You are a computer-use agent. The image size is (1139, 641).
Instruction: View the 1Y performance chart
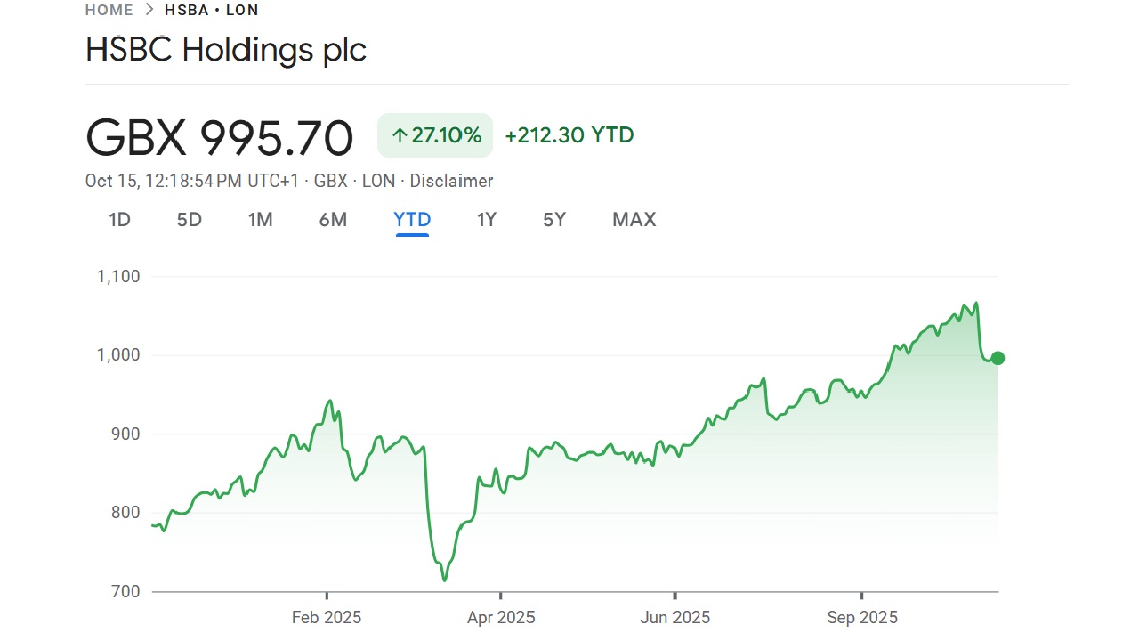point(486,219)
